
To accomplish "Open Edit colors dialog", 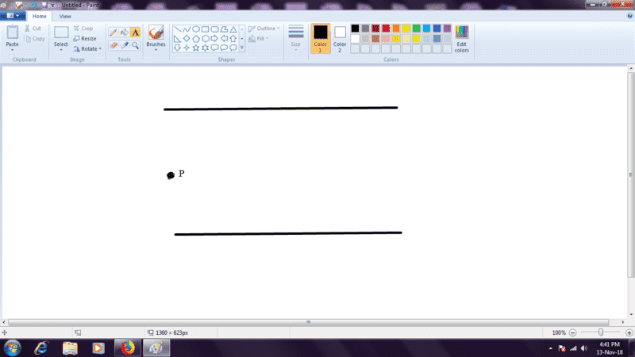I will (461, 37).
